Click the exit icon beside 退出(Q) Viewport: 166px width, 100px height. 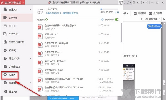point(5,91)
